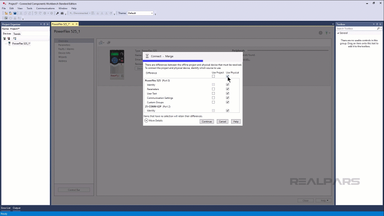Check Use Project for Custom Groups row
The width and height of the screenshot is (384, 216).
pyautogui.click(x=213, y=102)
